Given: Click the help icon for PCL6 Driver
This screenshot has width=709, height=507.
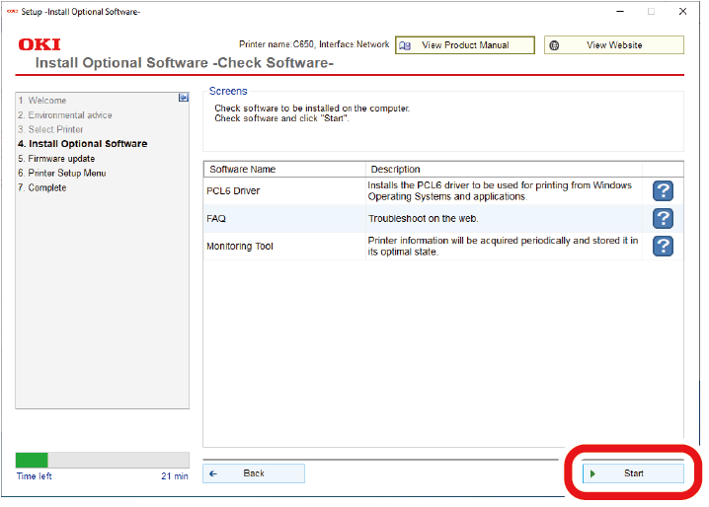Looking at the screenshot, I should click(664, 190).
